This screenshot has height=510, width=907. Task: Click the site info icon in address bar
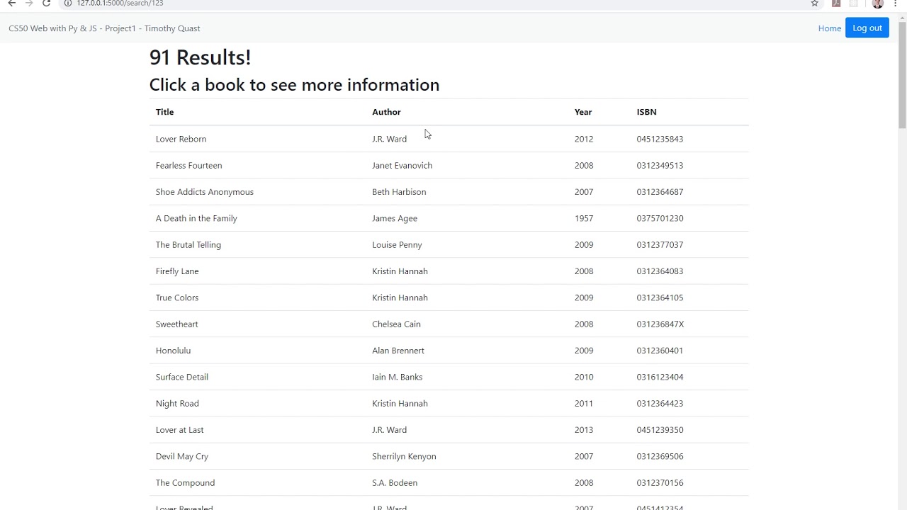tap(68, 4)
